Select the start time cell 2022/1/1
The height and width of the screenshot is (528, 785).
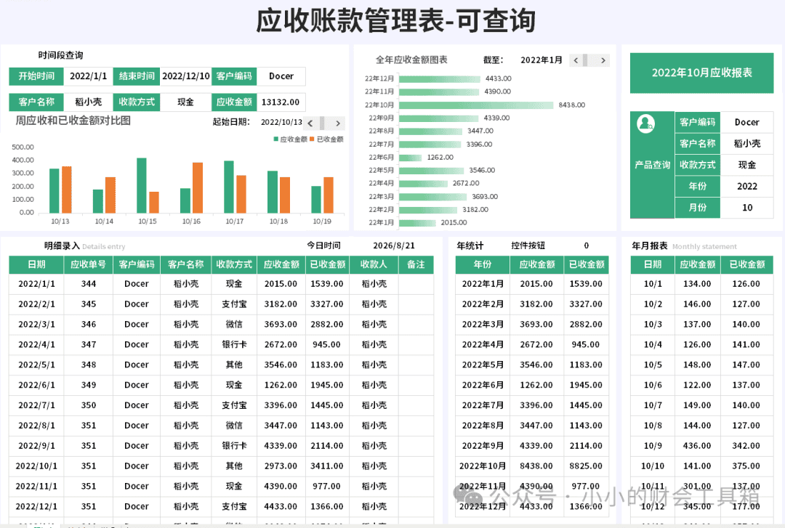pyautogui.click(x=88, y=76)
